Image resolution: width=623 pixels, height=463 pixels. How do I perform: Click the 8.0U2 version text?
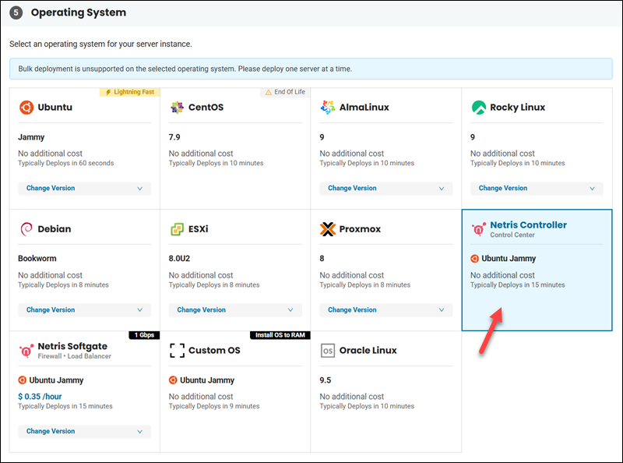point(179,259)
